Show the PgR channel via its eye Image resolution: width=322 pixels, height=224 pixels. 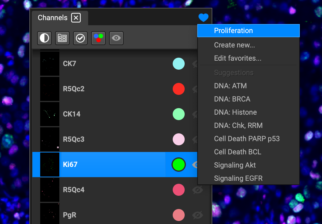[x=198, y=215]
